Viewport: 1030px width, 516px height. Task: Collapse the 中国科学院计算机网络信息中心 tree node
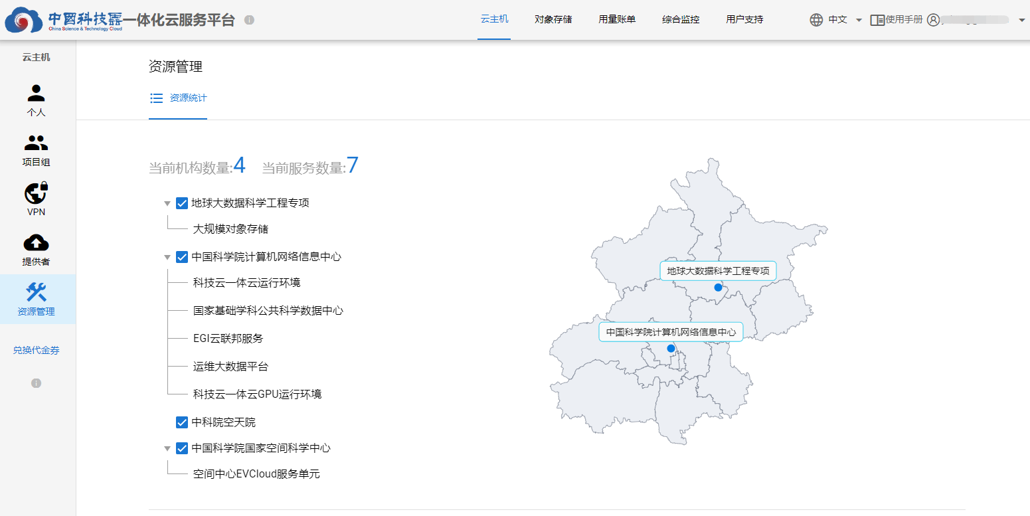pos(167,257)
